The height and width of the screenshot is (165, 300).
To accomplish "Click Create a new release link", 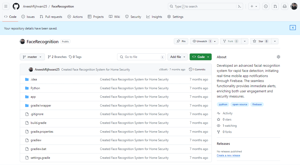I will click(x=228, y=155).
